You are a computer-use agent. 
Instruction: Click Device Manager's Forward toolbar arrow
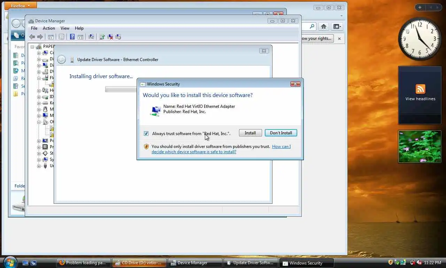pos(40,37)
